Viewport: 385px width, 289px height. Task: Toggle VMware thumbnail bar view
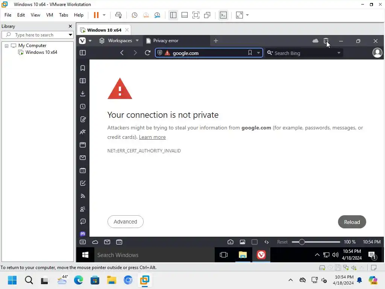184,15
